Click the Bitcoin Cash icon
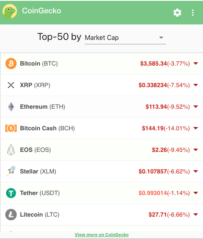This screenshot has width=203, height=239. (x=11, y=128)
